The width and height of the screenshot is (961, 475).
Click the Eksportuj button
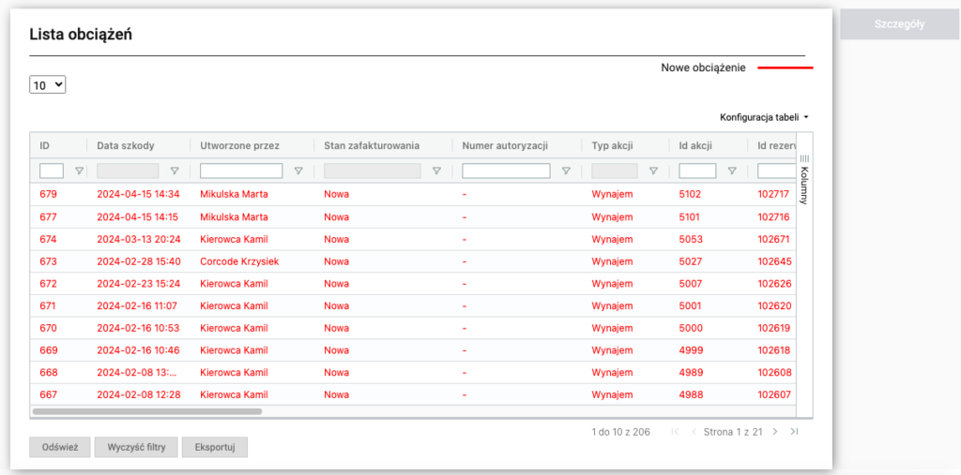click(x=215, y=448)
